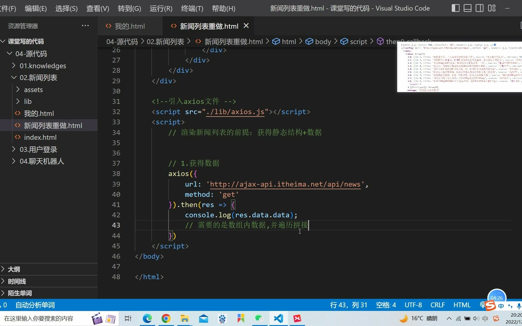The image size is (522, 326).
Task: Toggle primary side bar layout icon
Action: point(455,8)
